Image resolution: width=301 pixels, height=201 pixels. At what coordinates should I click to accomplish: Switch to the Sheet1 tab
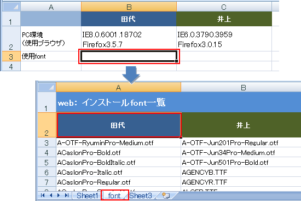88,196
